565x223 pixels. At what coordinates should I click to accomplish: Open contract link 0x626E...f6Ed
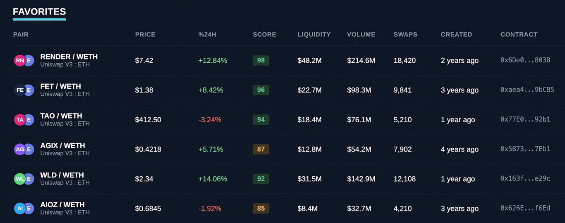(x=525, y=209)
